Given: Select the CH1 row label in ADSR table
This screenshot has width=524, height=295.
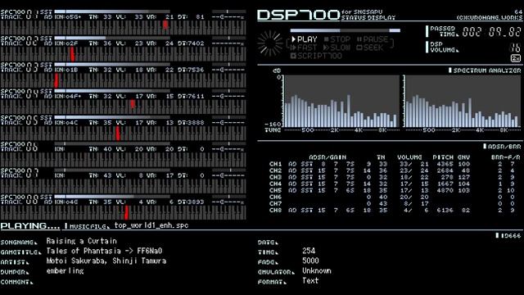Looking at the screenshot, I should click(275, 164).
